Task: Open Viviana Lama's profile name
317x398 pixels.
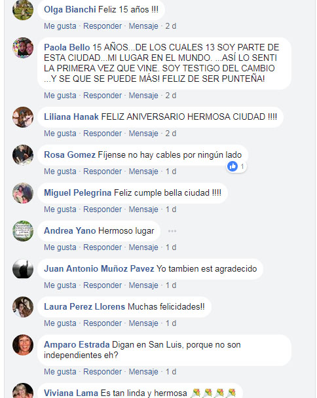Action: (x=71, y=393)
